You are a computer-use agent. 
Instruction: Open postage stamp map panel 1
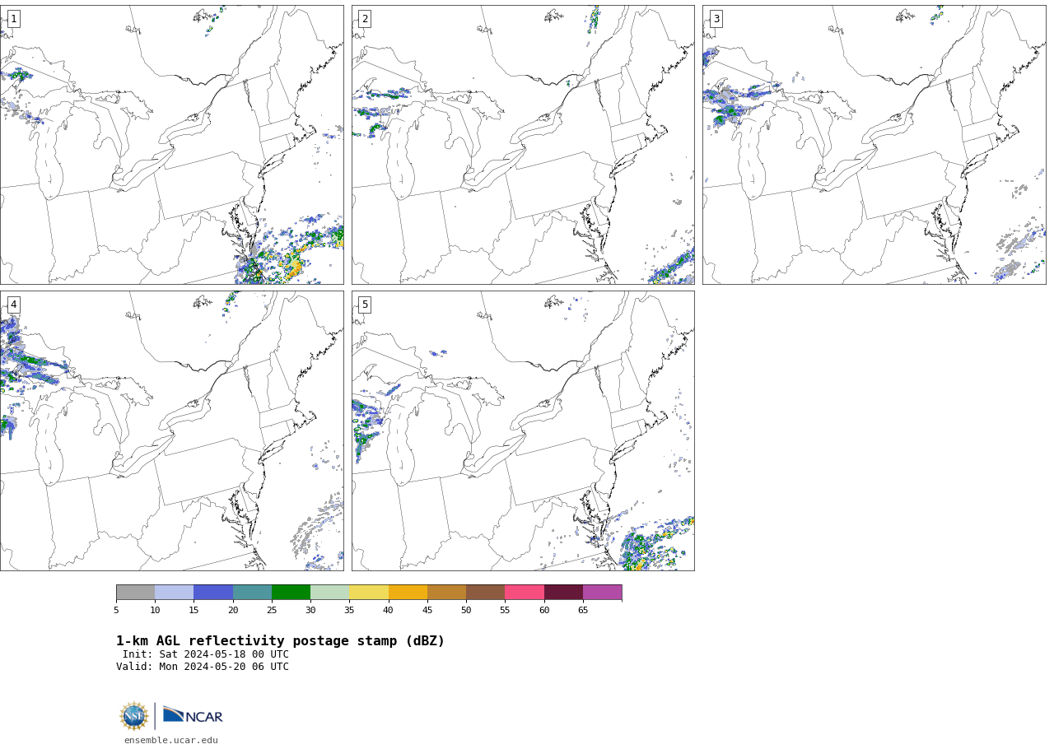pyautogui.click(x=171, y=145)
